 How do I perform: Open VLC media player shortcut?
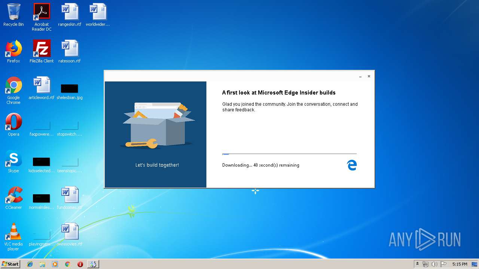(13, 237)
